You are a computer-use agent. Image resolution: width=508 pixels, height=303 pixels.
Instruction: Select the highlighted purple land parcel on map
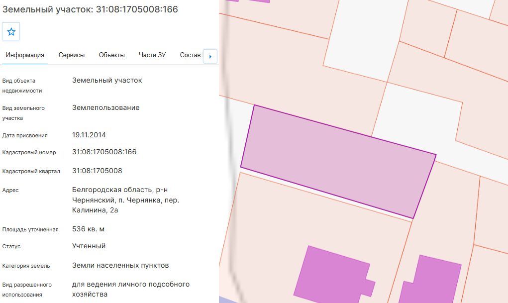point(338,161)
